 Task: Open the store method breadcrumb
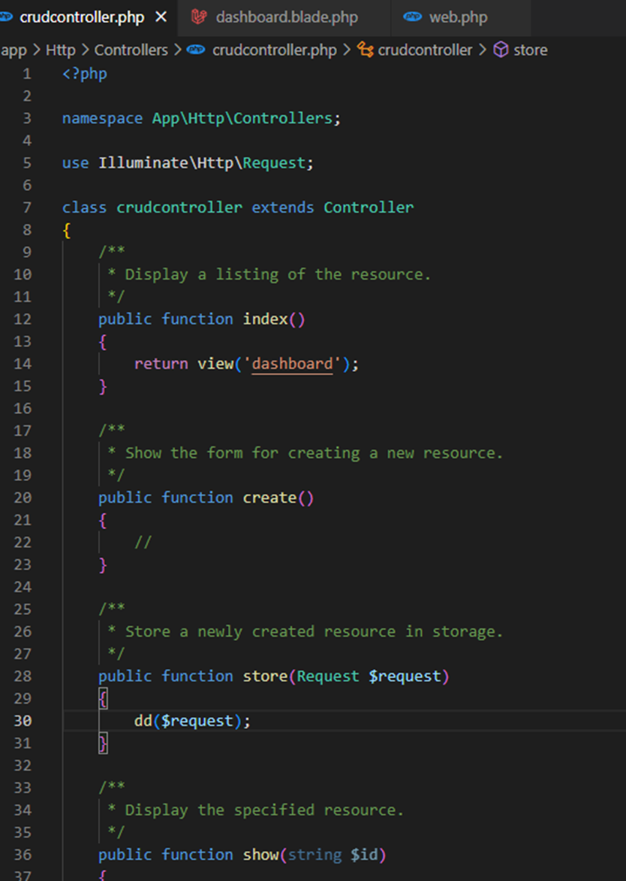pyautogui.click(x=531, y=50)
